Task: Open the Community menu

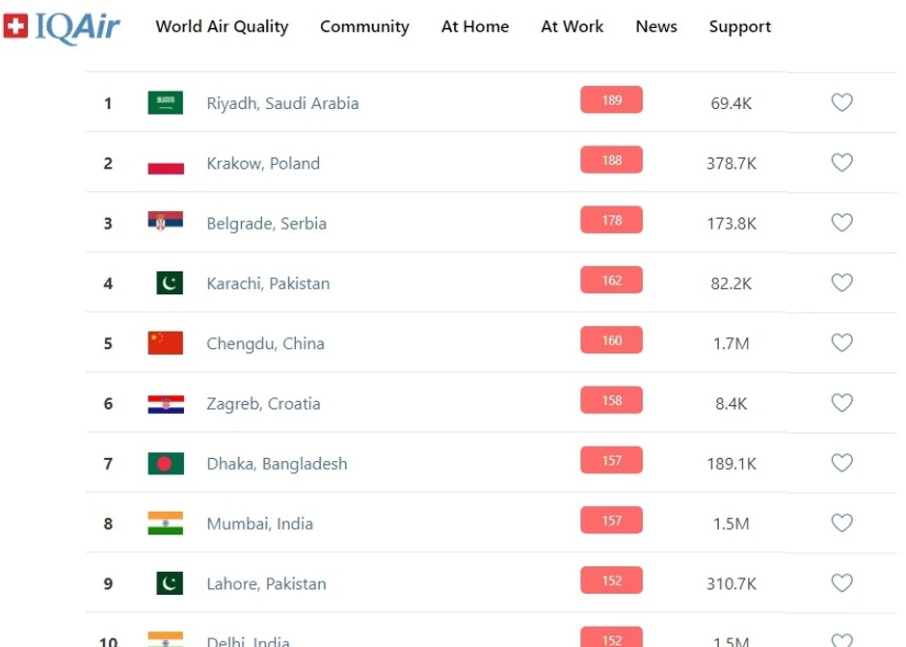Action: (364, 27)
